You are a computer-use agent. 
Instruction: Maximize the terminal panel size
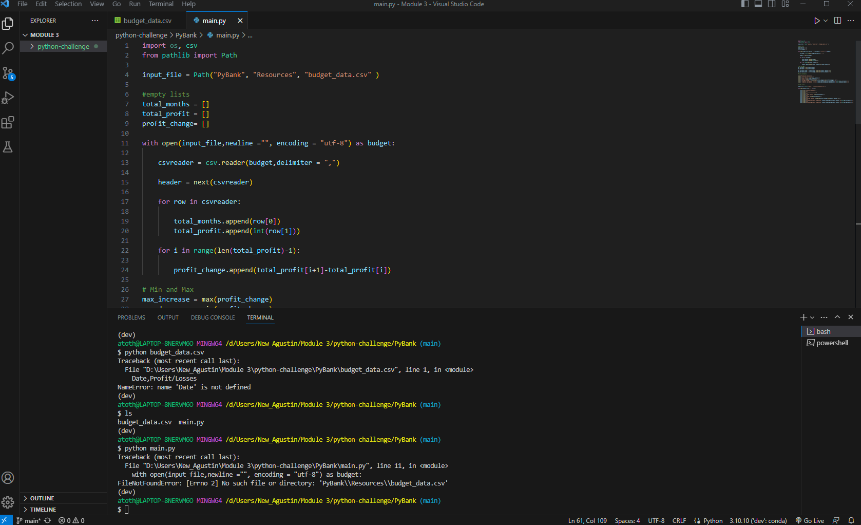tap(837, 317)
